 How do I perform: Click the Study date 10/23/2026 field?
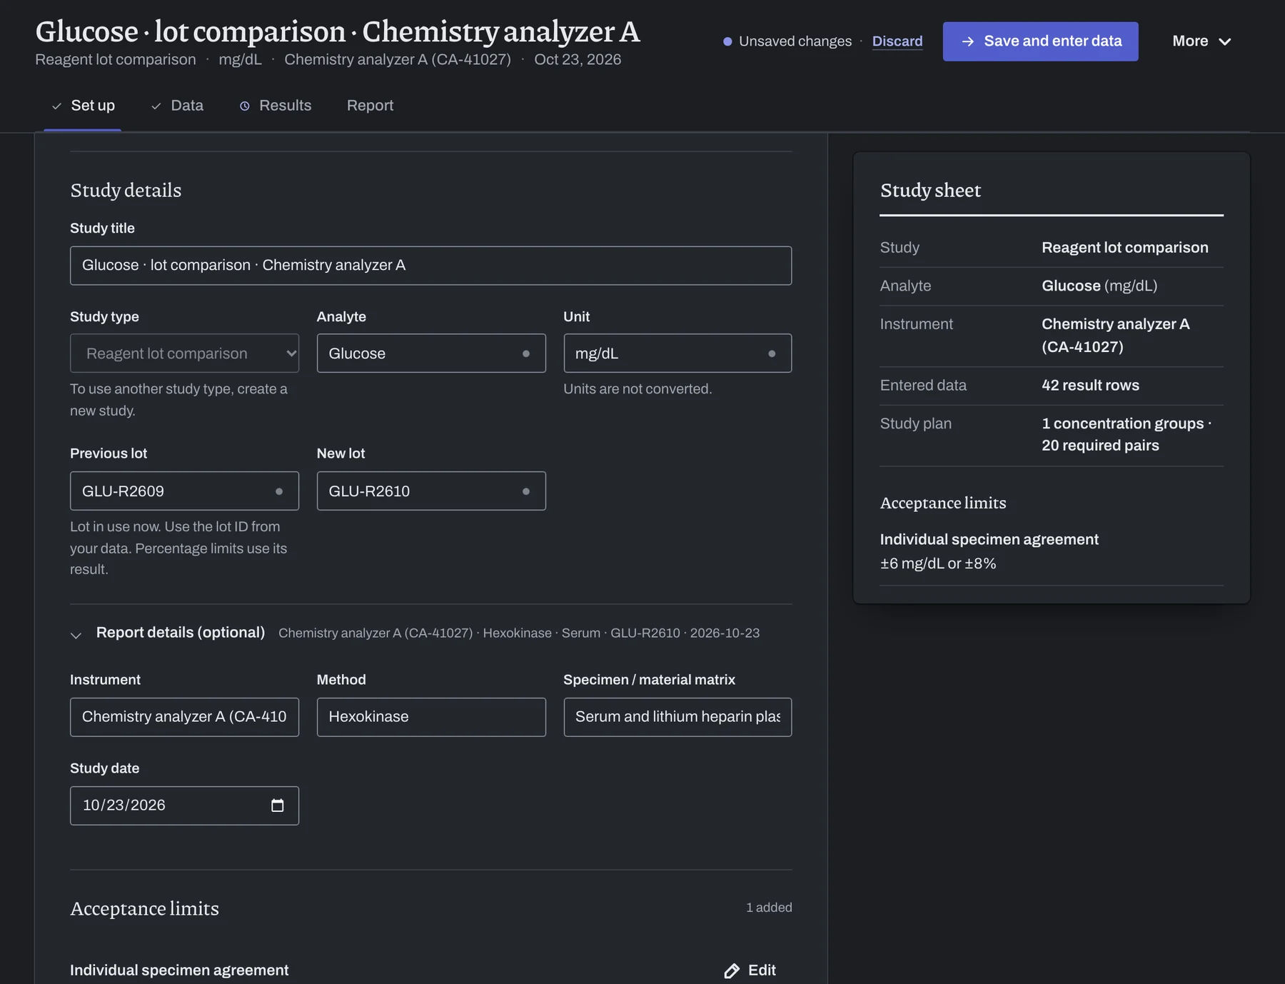pyautogui.click(x=184, y=805)
